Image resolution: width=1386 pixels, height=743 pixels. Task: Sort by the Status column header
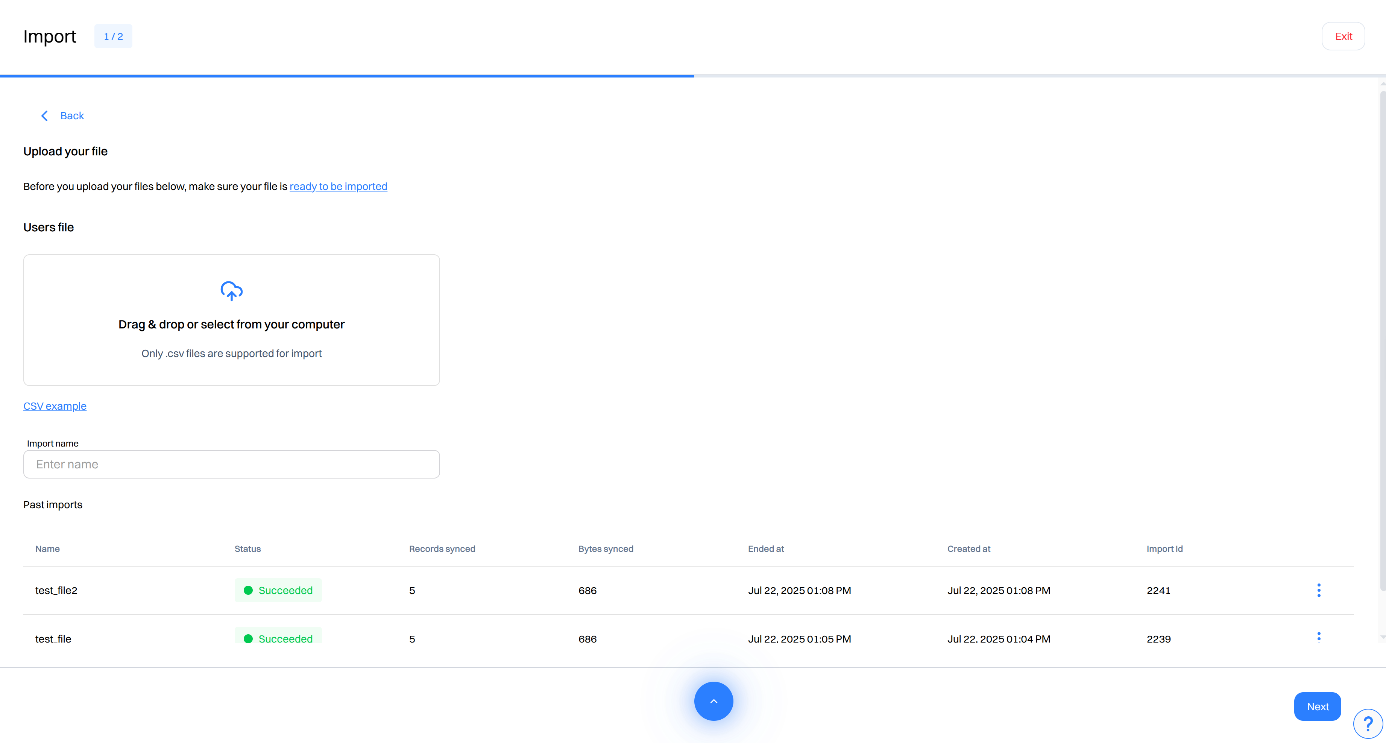[x=247, y=549]
